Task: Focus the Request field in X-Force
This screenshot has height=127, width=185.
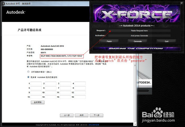Action: (139, 31)
